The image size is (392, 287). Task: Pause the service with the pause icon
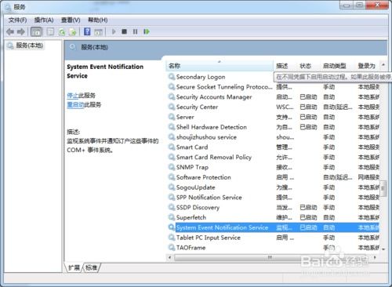coord(135,31)
